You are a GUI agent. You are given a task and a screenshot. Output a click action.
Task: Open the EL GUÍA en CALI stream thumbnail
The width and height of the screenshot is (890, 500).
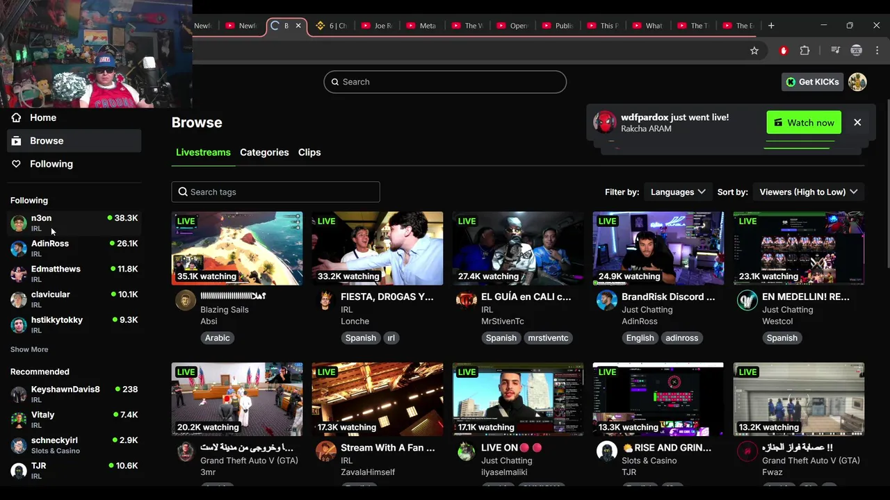point(518,249)
